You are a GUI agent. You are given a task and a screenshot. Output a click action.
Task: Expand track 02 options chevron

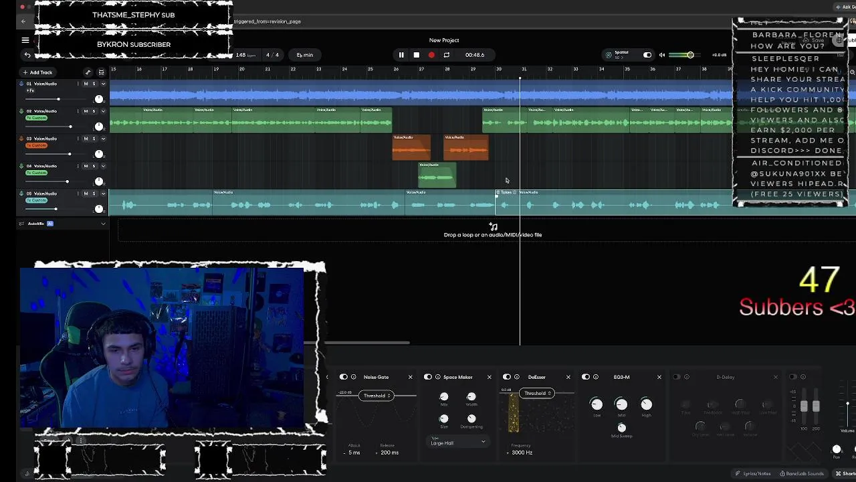tap(103, 111)
